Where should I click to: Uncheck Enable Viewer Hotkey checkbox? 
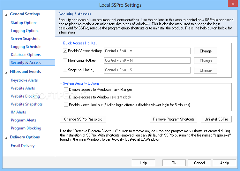click(65, 51)
